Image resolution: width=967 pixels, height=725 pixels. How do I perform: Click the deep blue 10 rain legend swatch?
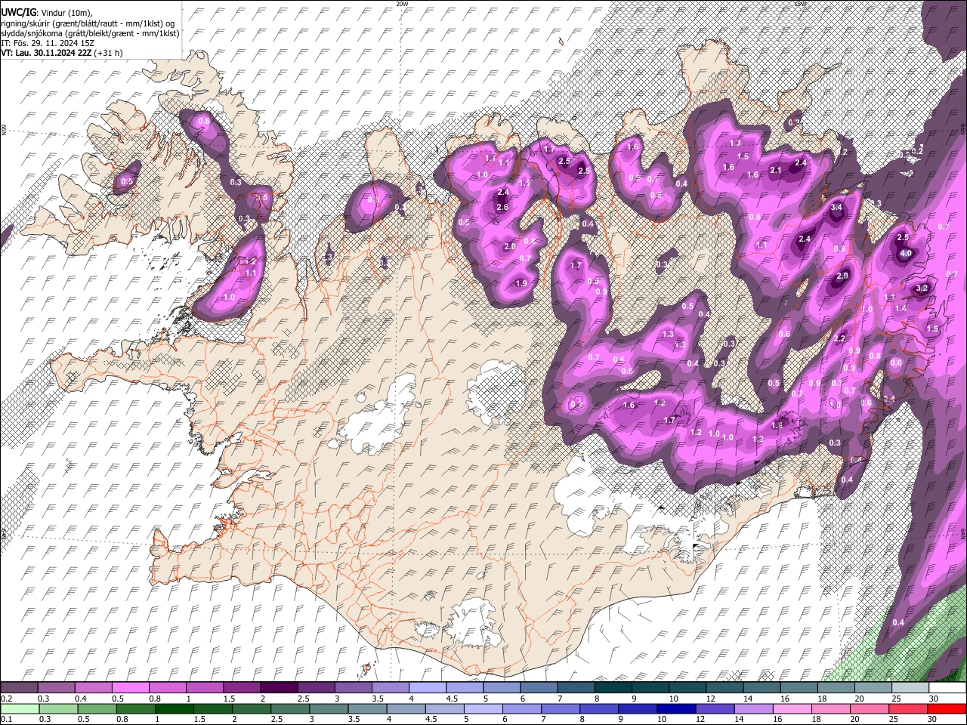677,709
